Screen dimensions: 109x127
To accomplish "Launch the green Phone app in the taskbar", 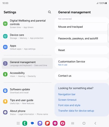I will (x=25, y=123).
